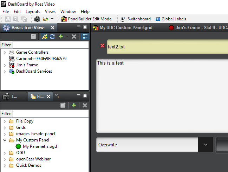Click the green plus add icon in file navigator

point(74,105)
